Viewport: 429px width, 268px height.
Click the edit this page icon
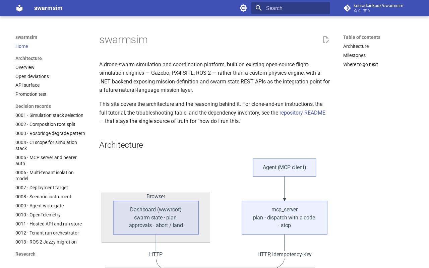click(x=326, y=40)
